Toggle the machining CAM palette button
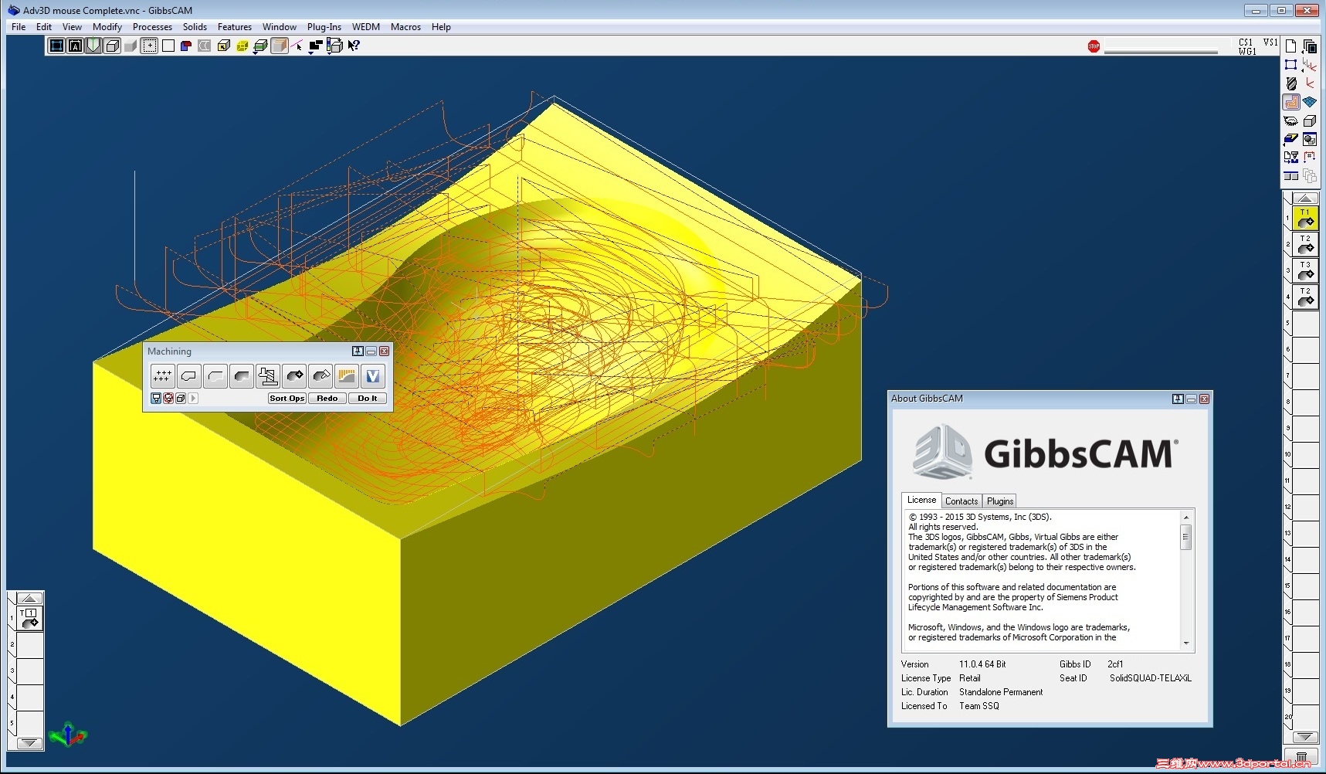The image size is (1326, 774). [1290, 102]
